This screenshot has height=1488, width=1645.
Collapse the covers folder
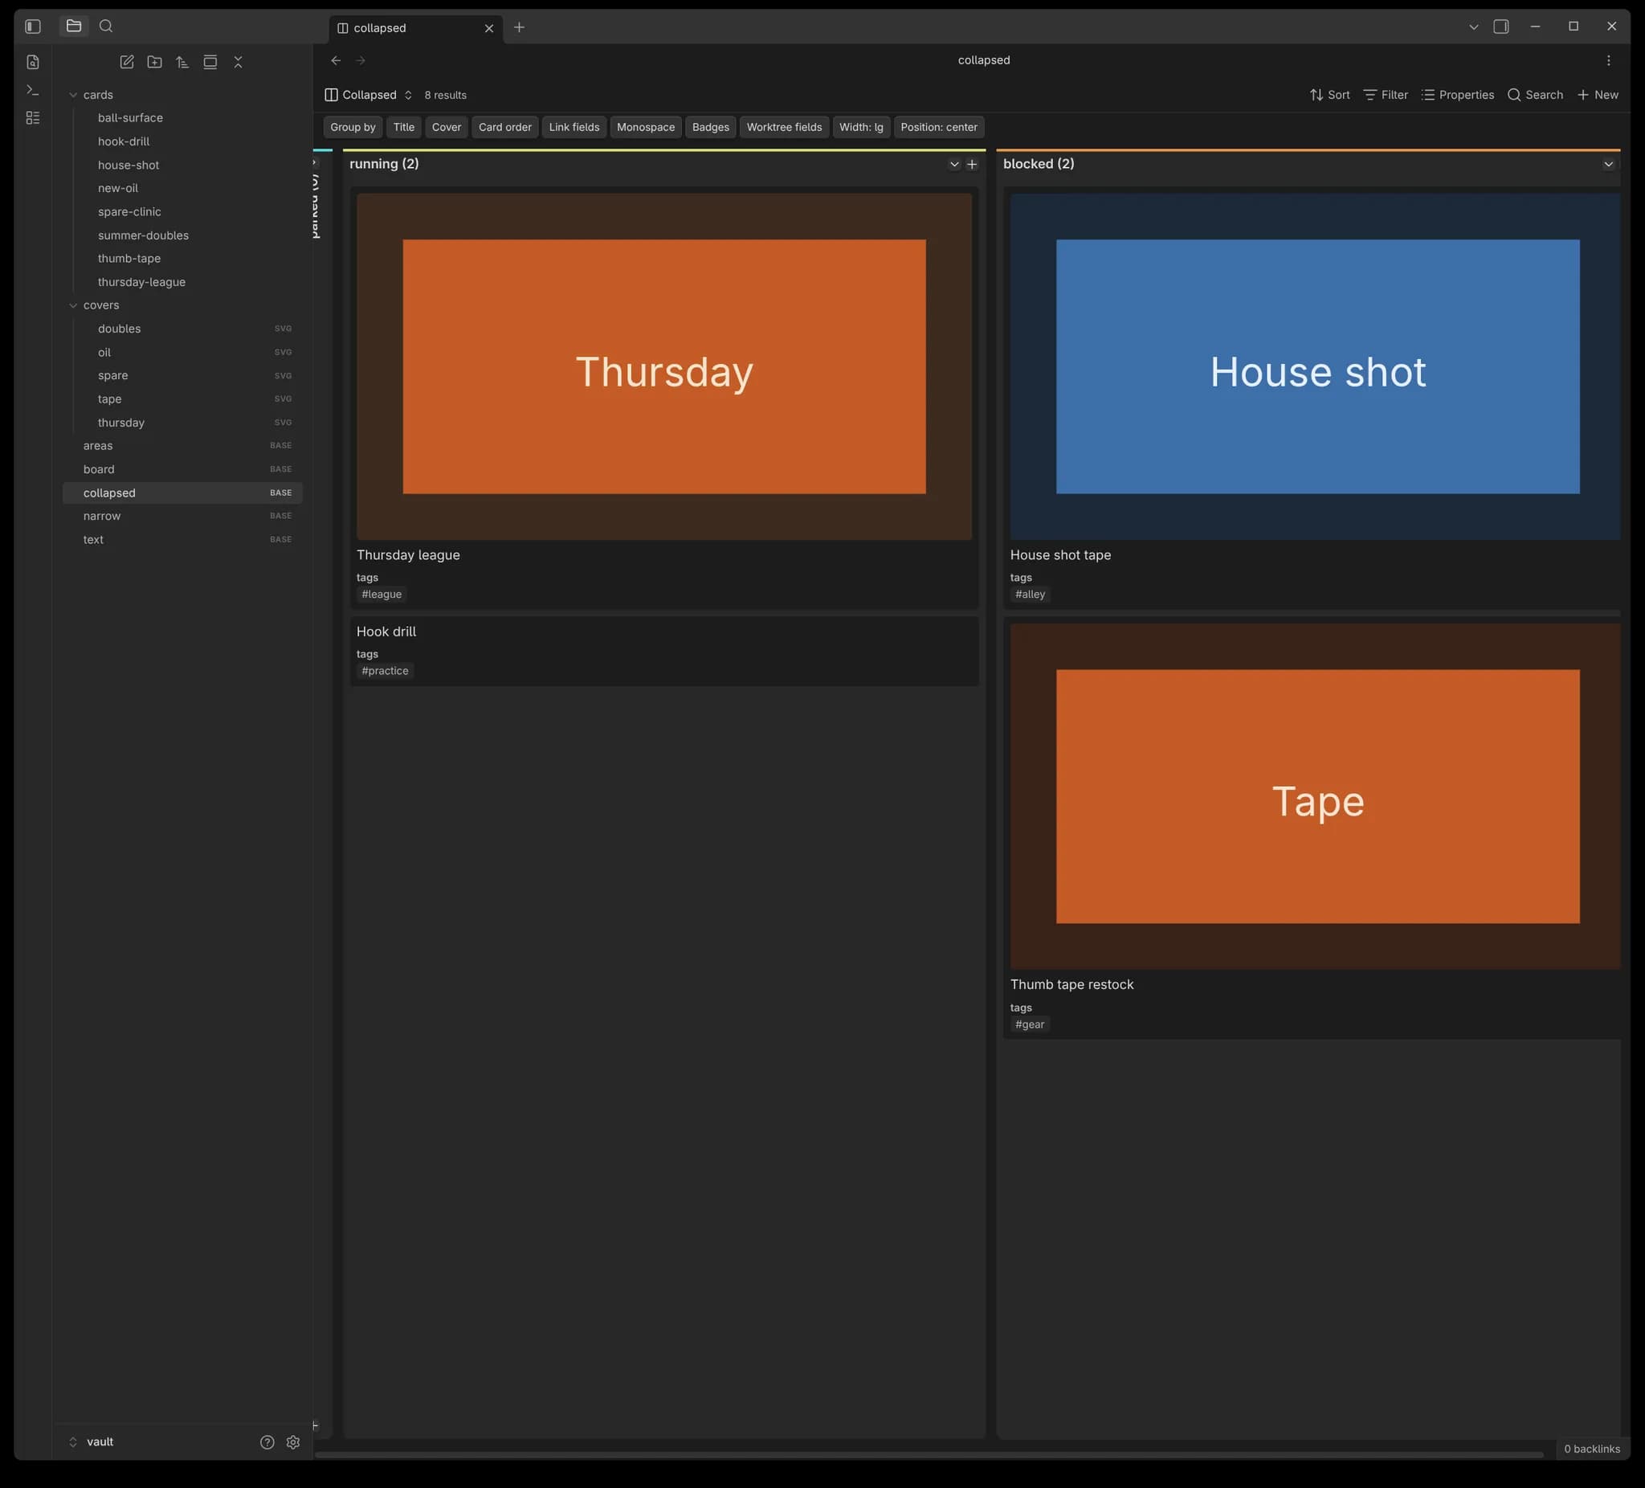click(73, 305)
